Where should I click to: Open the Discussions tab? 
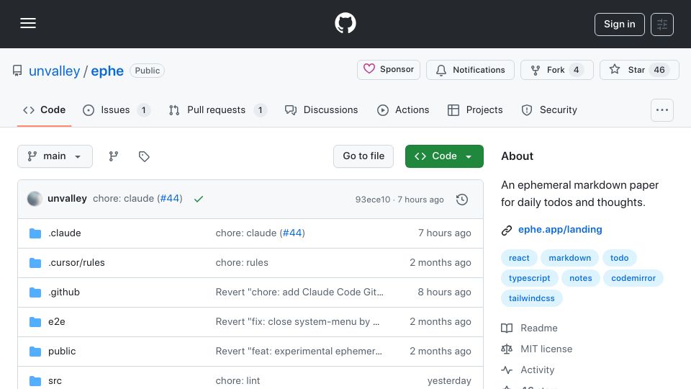point(321,109)
